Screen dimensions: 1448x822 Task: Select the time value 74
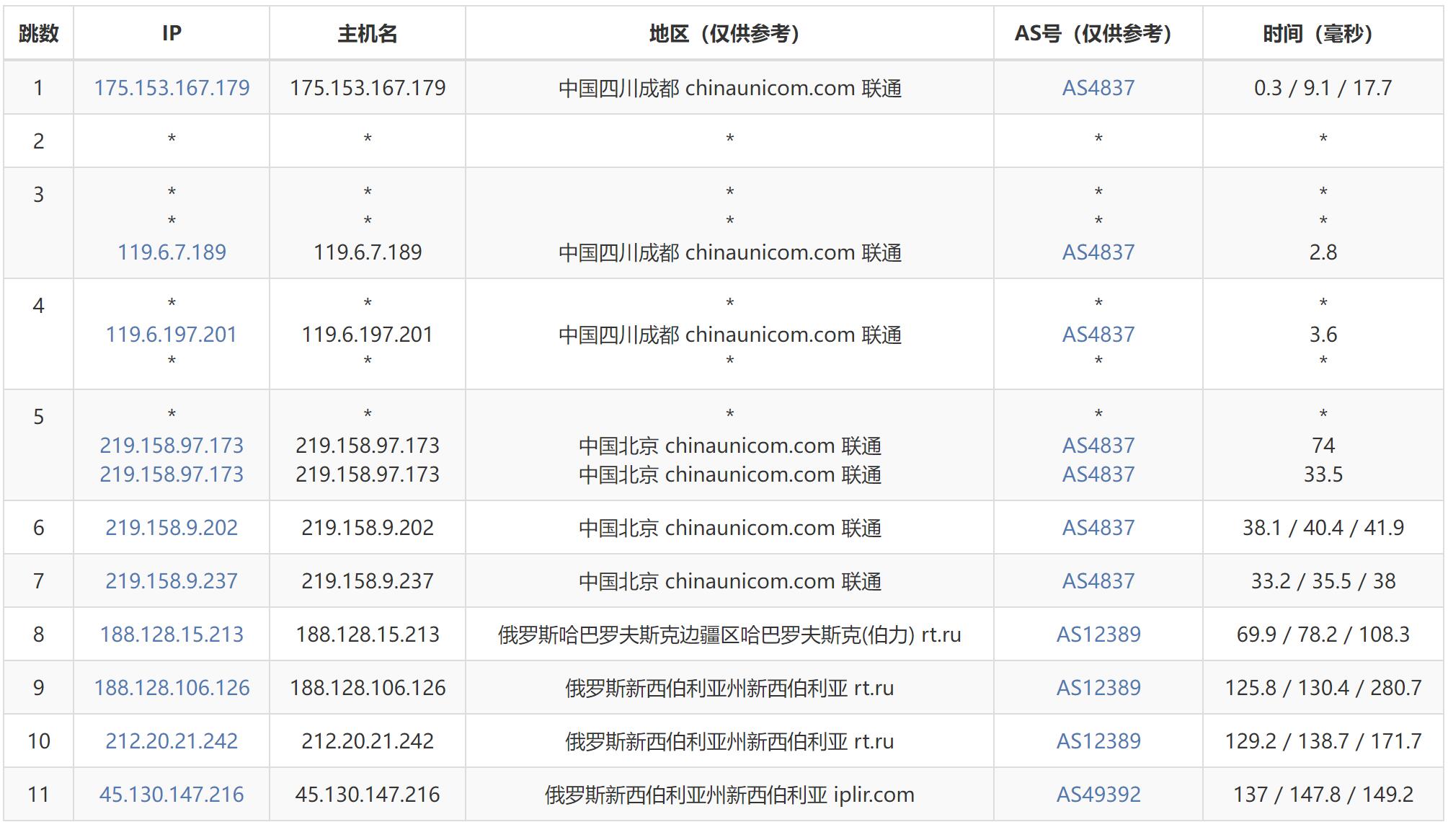click(1323, 446)
